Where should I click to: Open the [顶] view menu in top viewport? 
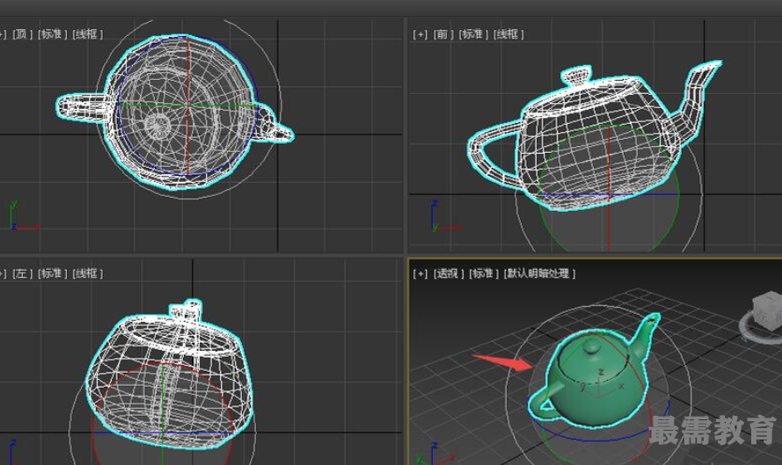22,34
